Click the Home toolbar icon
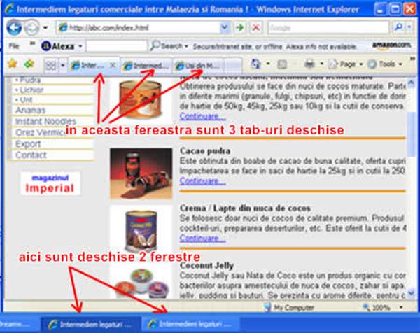 [256, 64]
